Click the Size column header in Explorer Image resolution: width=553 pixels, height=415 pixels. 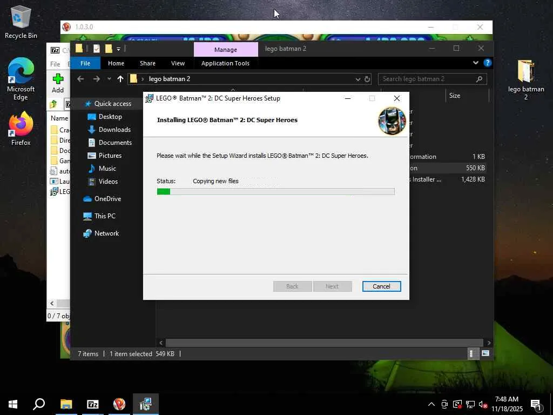point(467,96)
